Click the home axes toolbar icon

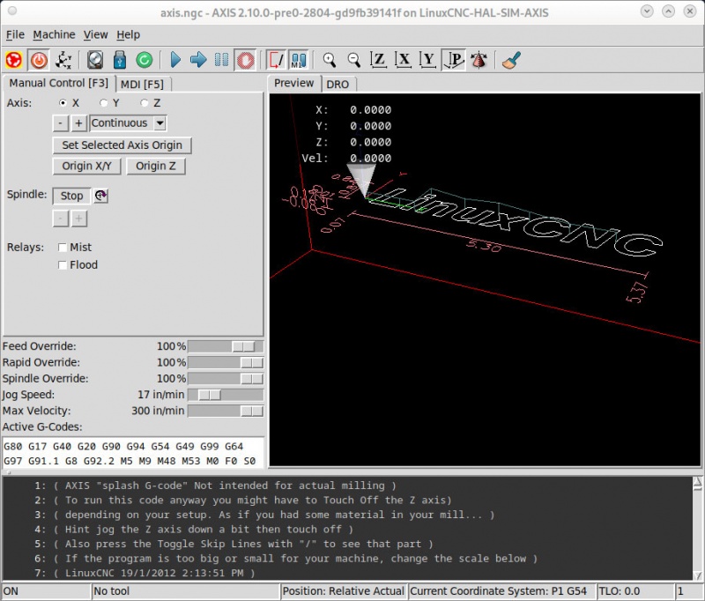63,60
